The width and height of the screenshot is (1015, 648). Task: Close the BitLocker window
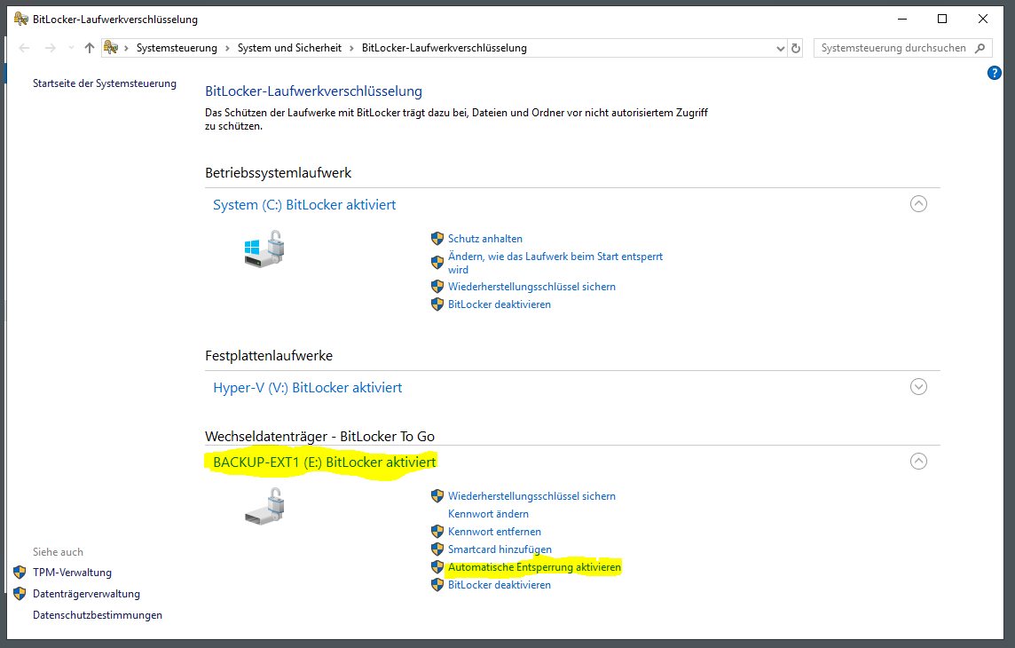point(983,19)
